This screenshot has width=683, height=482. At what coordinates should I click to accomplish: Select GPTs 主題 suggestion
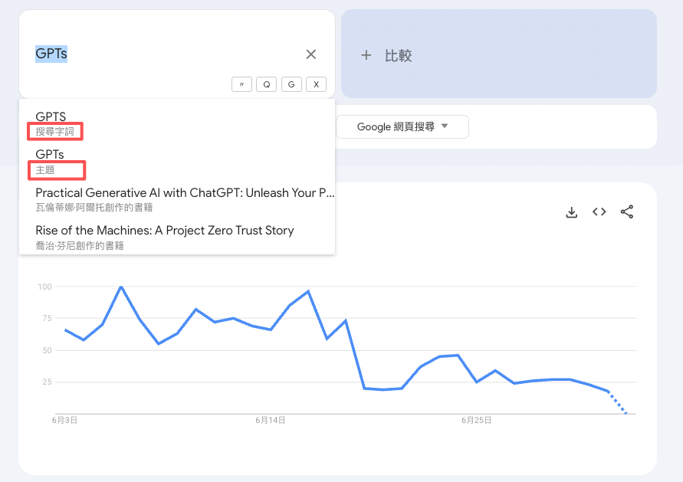pos(177,162)
